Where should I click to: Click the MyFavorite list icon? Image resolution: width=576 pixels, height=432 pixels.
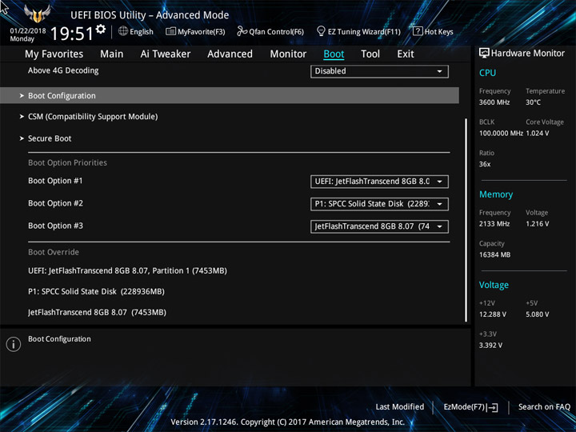tap(170, 31)
